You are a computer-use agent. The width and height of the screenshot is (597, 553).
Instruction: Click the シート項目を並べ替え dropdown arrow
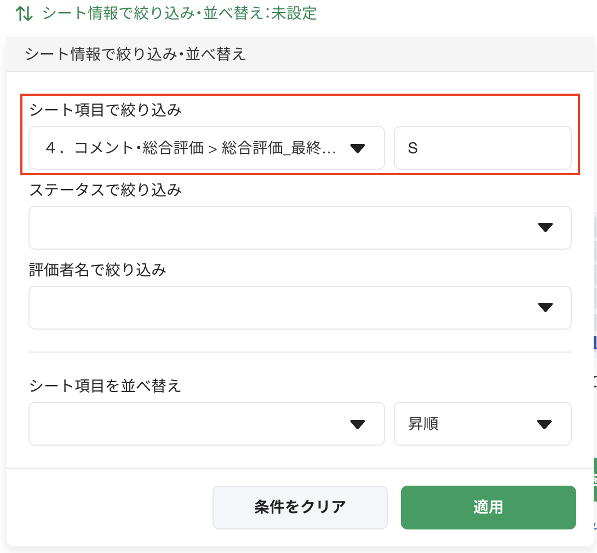coord(357,424)
